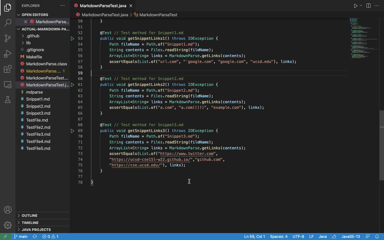Change end of line sequence LF
The width and height of the screenshot is (384, 240).
(311, 237)
